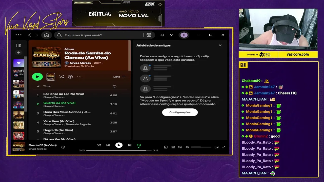Open the Spotify Home page

tap(47, 35)
